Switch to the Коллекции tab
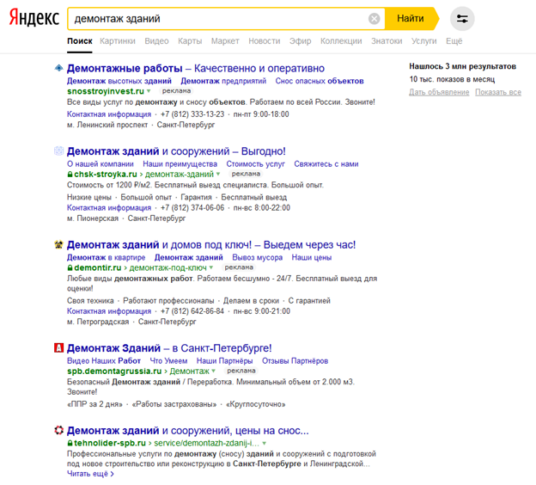536x485 pixels. [x=341, y=41]
